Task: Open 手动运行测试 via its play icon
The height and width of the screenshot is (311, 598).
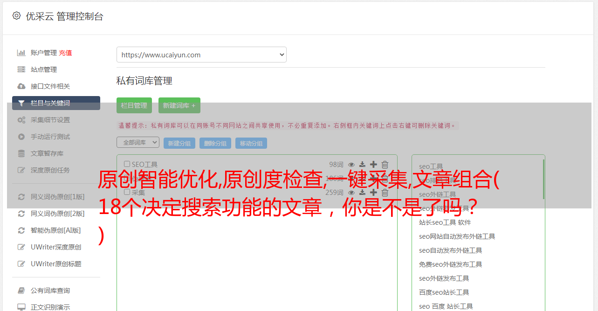Action: coord(21,137)
